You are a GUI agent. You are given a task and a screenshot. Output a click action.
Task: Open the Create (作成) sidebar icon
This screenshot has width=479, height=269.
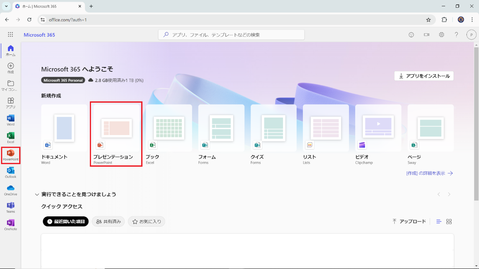[11, 68]
